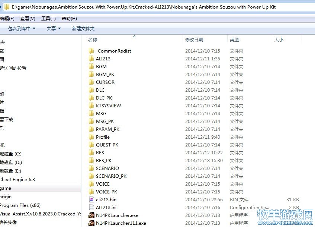Select 近访问的位置 in navigation pane
Viewport: 315px width, 227px height.
13,68
